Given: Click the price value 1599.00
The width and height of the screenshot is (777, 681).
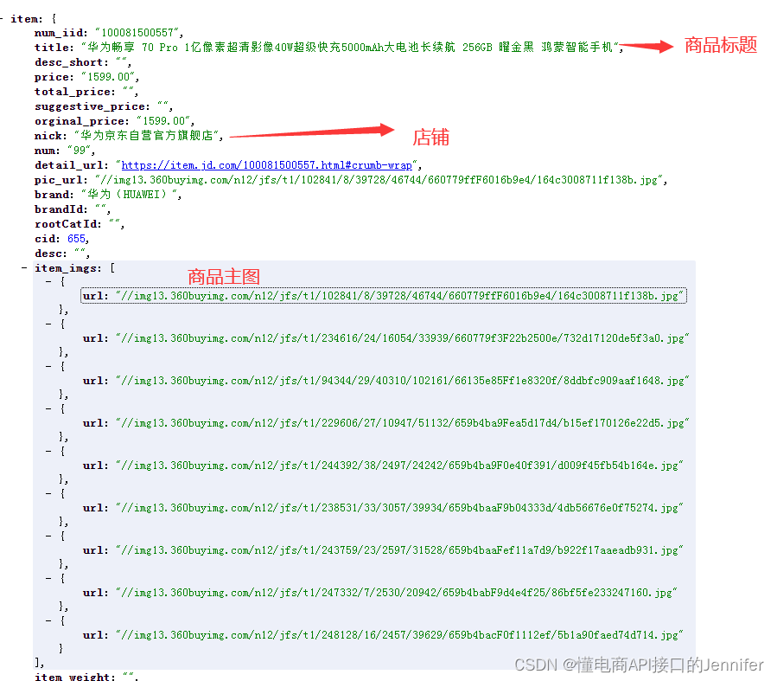Looking at the screenshot, I should pos(109,77).
